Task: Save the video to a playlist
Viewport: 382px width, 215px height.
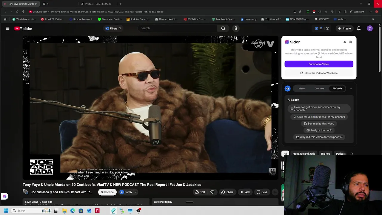Action: click(262, 192)
